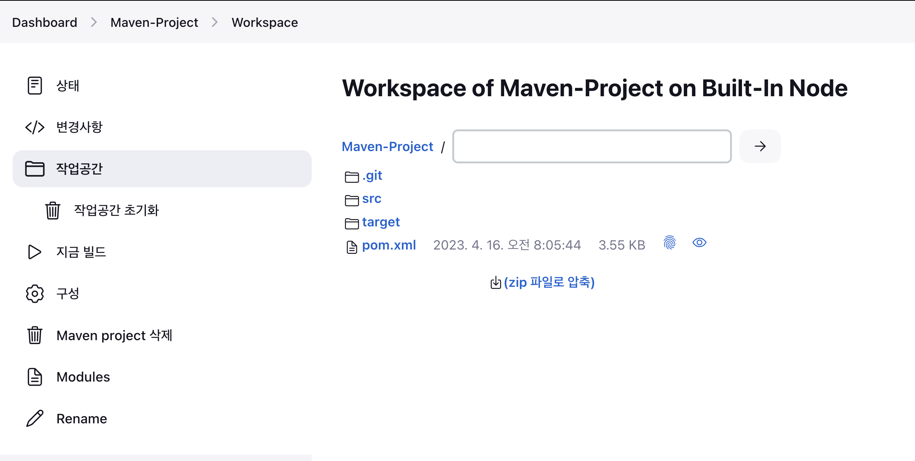This screenshot has width=915, height=461.
Task: Click the 작업공간 folder icon in sidebar
Action: click(x=35, y=169)
